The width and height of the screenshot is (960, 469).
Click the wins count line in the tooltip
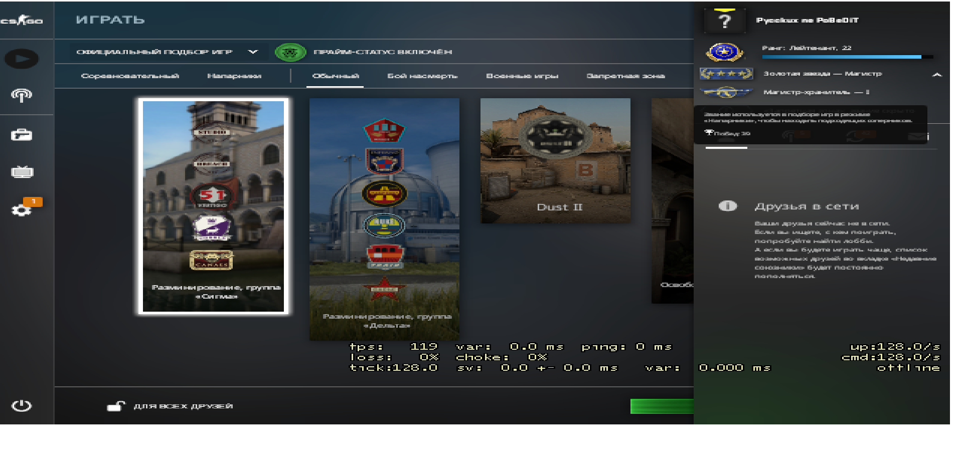(727, 133)
